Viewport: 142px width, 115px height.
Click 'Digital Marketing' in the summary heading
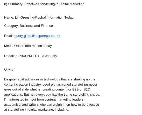tap(72, 4)
